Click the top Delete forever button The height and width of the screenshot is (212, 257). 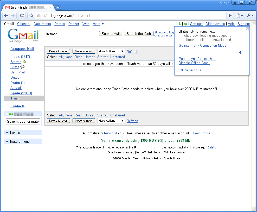[58, 51]
